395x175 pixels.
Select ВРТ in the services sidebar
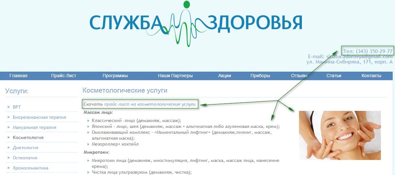[x=17, y=107]
